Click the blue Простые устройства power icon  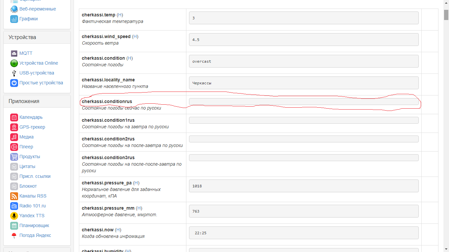(x=14, y=83)
